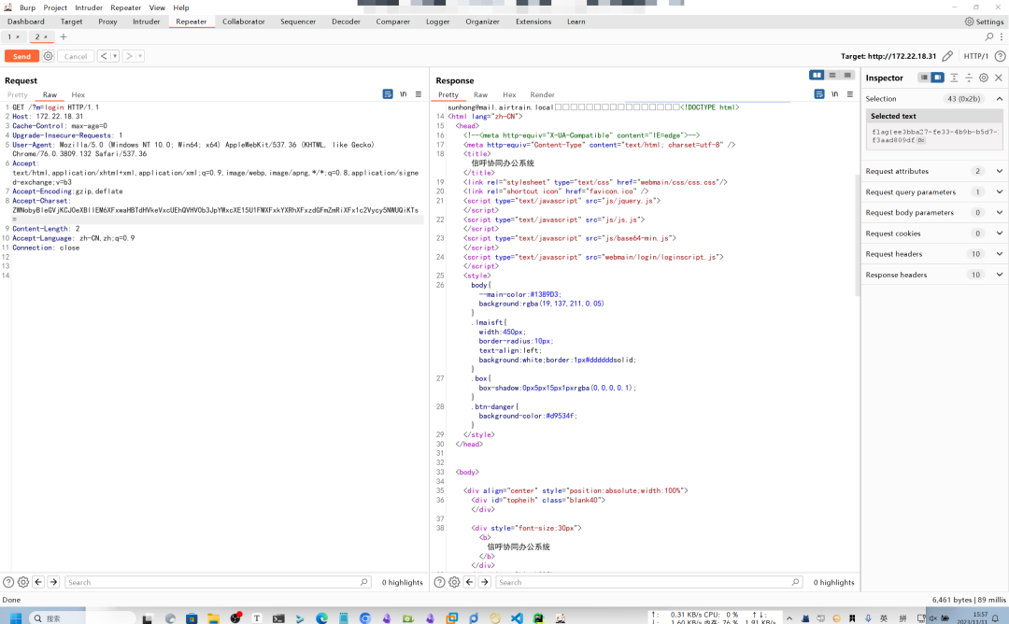
Task: Open Response search settings gear
Action: pyautogui.click(x=454, y=582)
